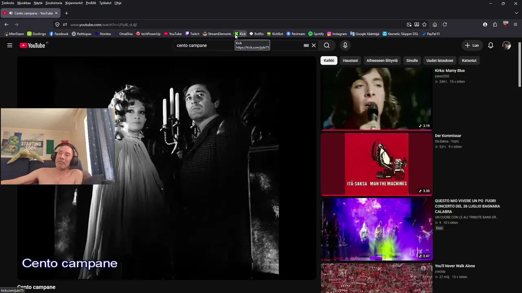Open the Facebook bookmark

pyautogui.click(x=59, y=34)
